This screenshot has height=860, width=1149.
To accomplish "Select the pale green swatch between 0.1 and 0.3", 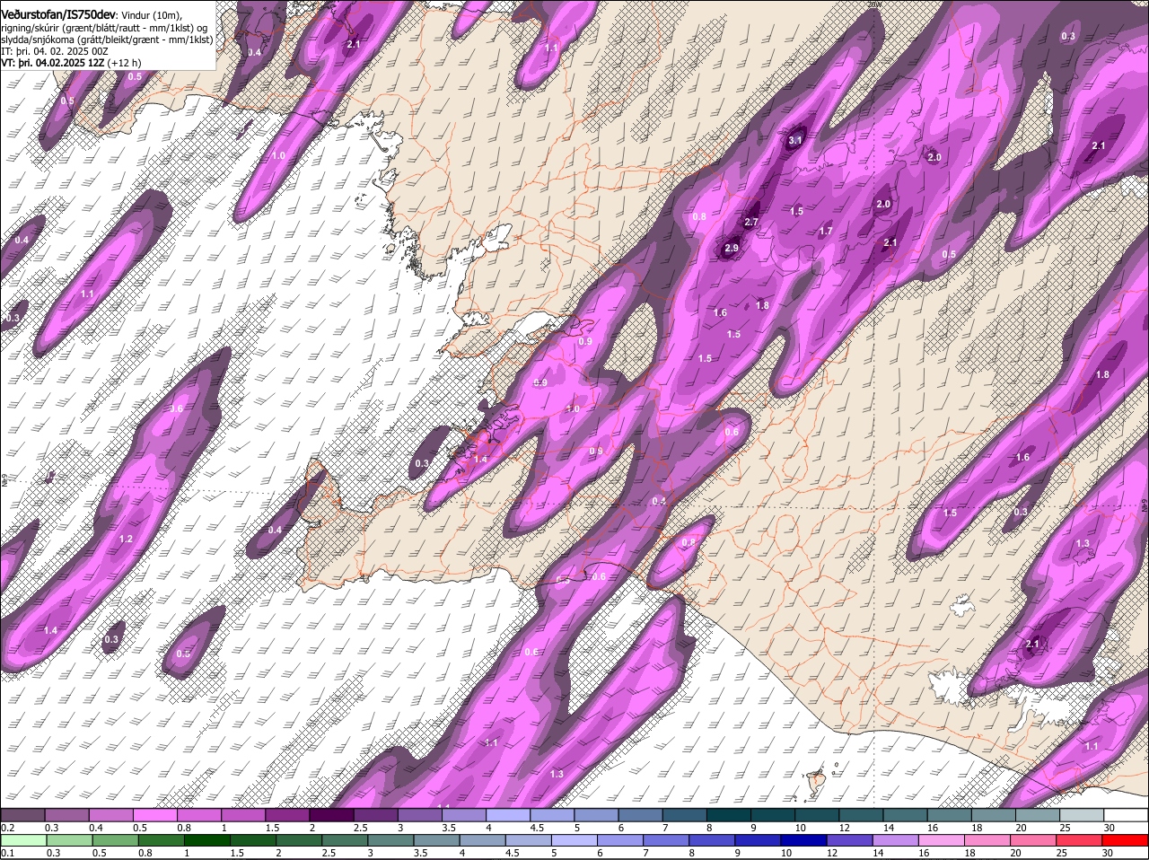I will [23, 839].
